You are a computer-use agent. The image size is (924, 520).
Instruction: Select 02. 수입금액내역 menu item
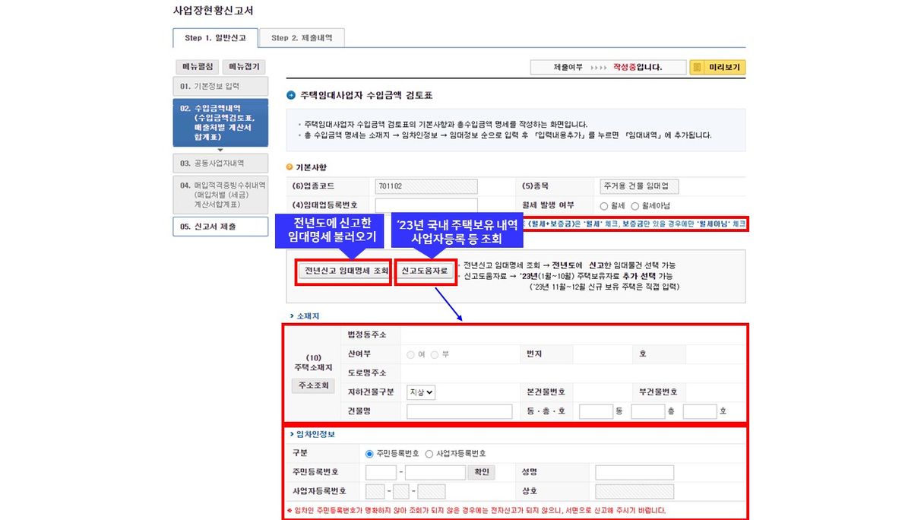220,122
